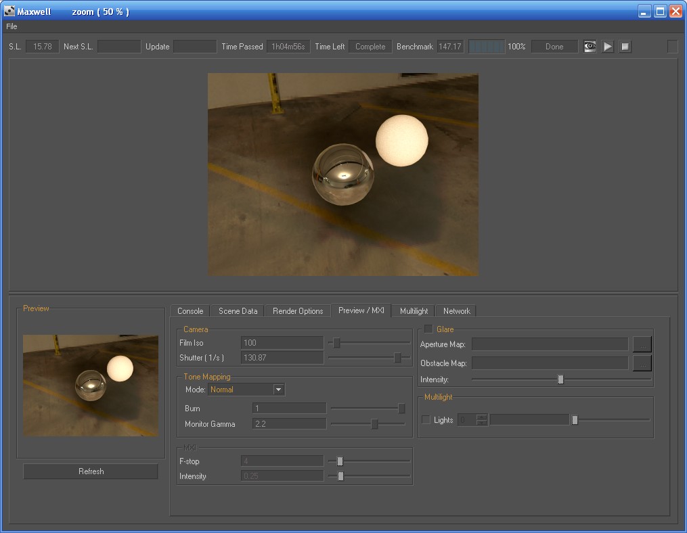
Task: Click the F-stop value field
Action: (282, 461)
